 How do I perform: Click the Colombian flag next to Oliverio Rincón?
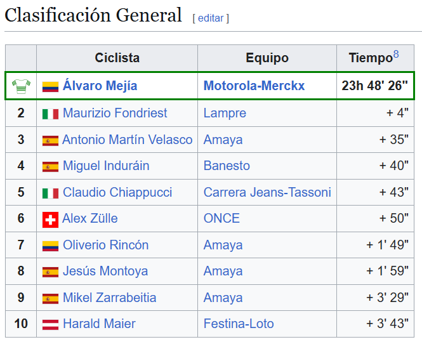click(x=50, y=246)
